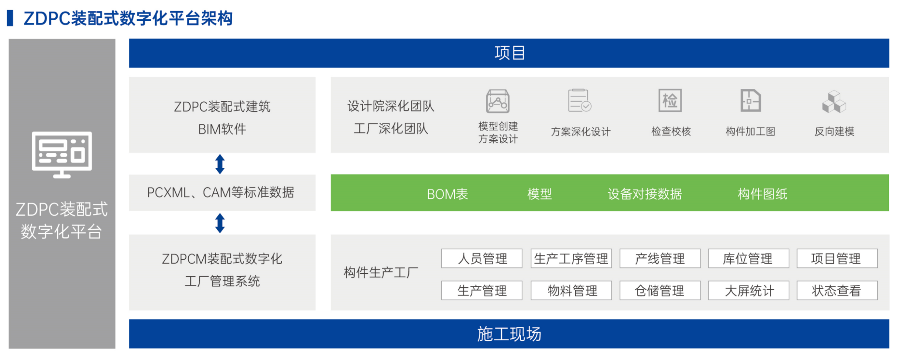Click the 库位管理 button
913x362 pixels.
pos(748,259)
